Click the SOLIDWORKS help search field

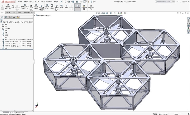pyautogui.click(x=164, y=2)
